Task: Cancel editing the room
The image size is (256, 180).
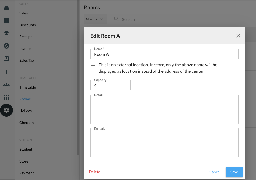Action: pyautogui.click(x=215, y=172)
